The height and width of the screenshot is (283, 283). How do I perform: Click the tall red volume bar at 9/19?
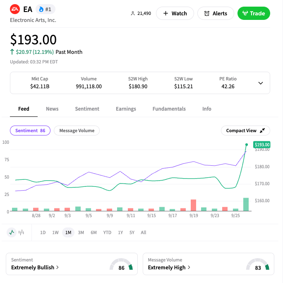193,205
